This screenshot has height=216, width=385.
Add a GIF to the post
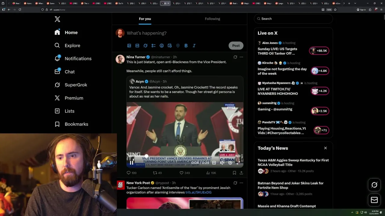point(137,46)
